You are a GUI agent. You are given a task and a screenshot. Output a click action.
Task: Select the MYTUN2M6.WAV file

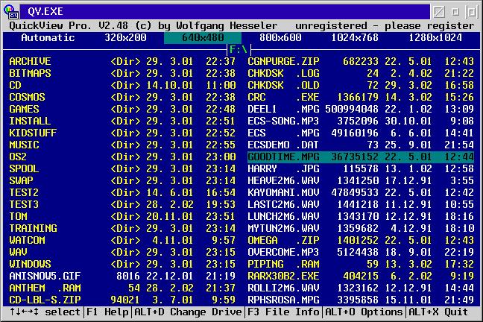pos(361,228)
